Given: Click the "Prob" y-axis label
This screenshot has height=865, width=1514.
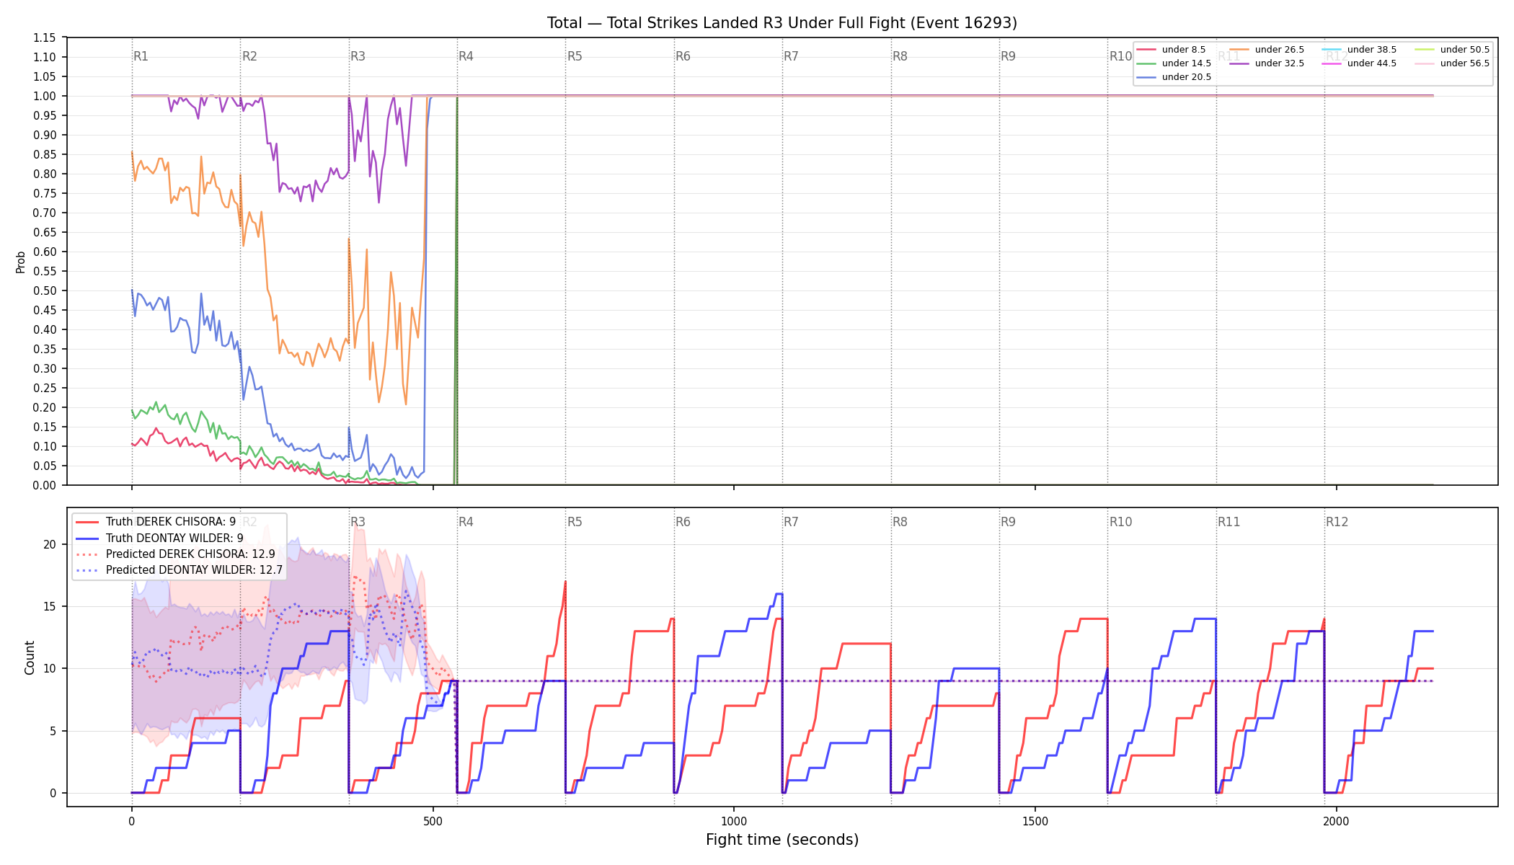Looking at the screenshot, I should pyautogui.click(x=21, y=262).
